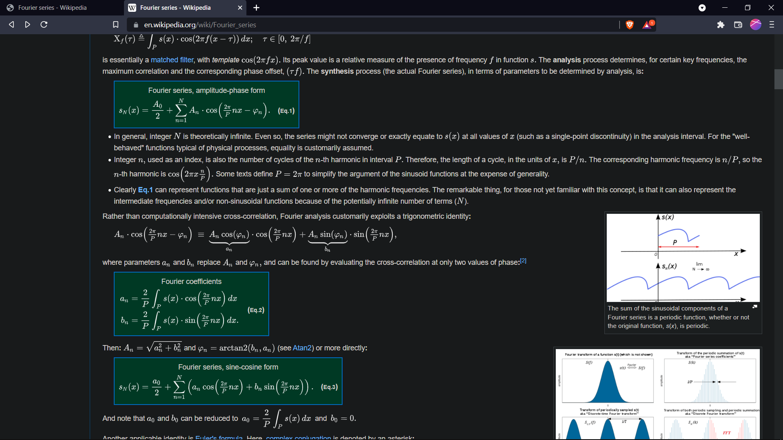
Task: Reload the current Wikipedia page
Action: point(44,24)
